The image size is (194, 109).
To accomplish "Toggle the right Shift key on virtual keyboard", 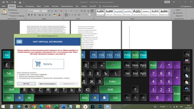I will click(110, 90).
